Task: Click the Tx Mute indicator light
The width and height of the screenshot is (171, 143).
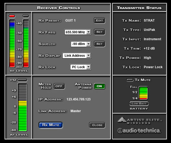Action: [130, 80]
